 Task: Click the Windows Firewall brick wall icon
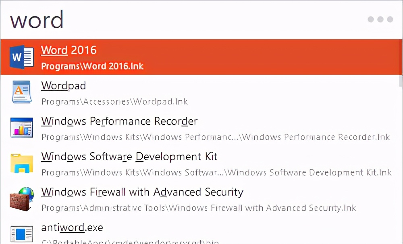click(21, 199)
